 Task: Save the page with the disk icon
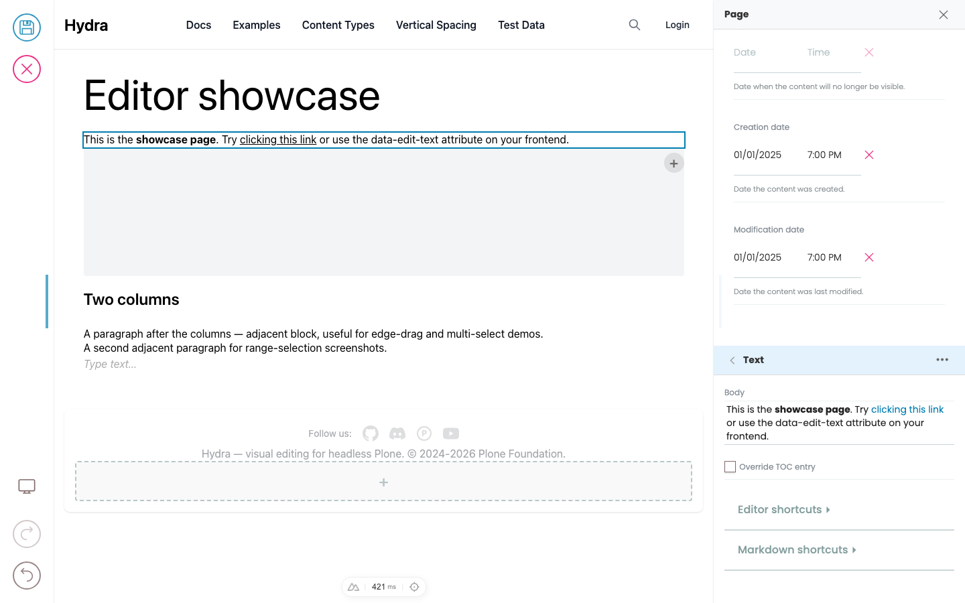27,27
